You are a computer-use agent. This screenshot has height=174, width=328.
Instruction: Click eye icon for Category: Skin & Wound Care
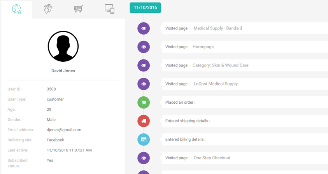[144, 65]
